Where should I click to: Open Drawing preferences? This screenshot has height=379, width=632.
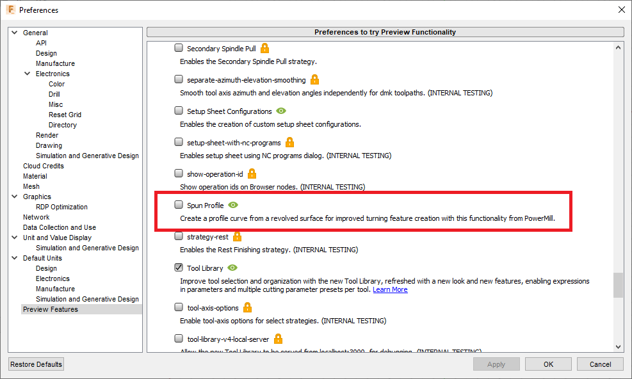point(49,145)
